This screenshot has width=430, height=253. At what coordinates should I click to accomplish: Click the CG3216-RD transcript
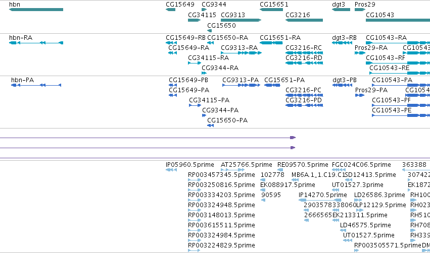[304, 63]
